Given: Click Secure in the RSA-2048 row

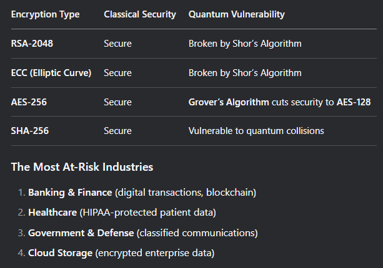Looking at the screenshot, I should click(117, 44).
